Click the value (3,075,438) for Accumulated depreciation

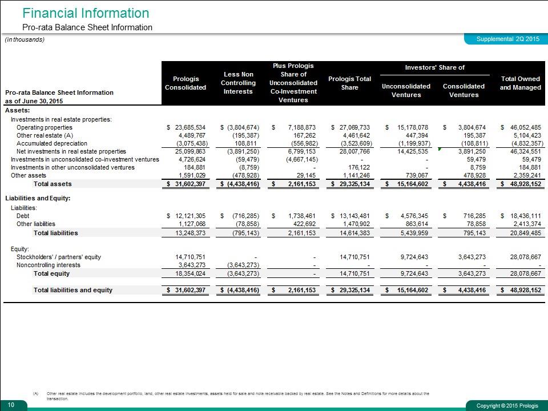point(192,144)
